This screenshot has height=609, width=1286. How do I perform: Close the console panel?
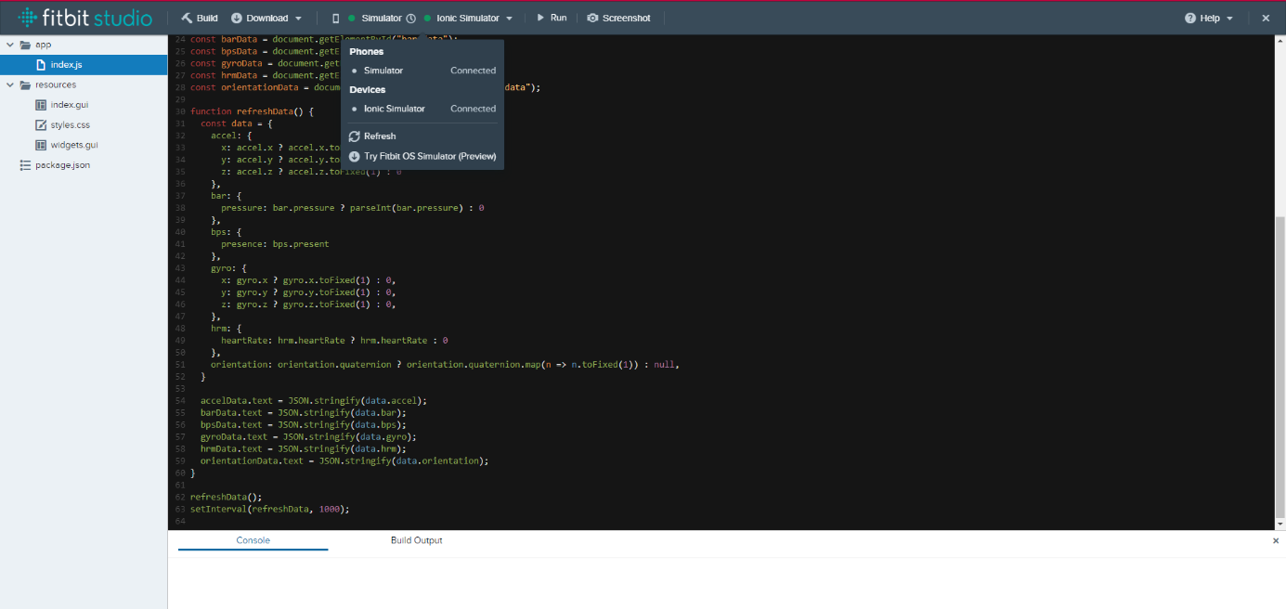[x=1276, y=540]
